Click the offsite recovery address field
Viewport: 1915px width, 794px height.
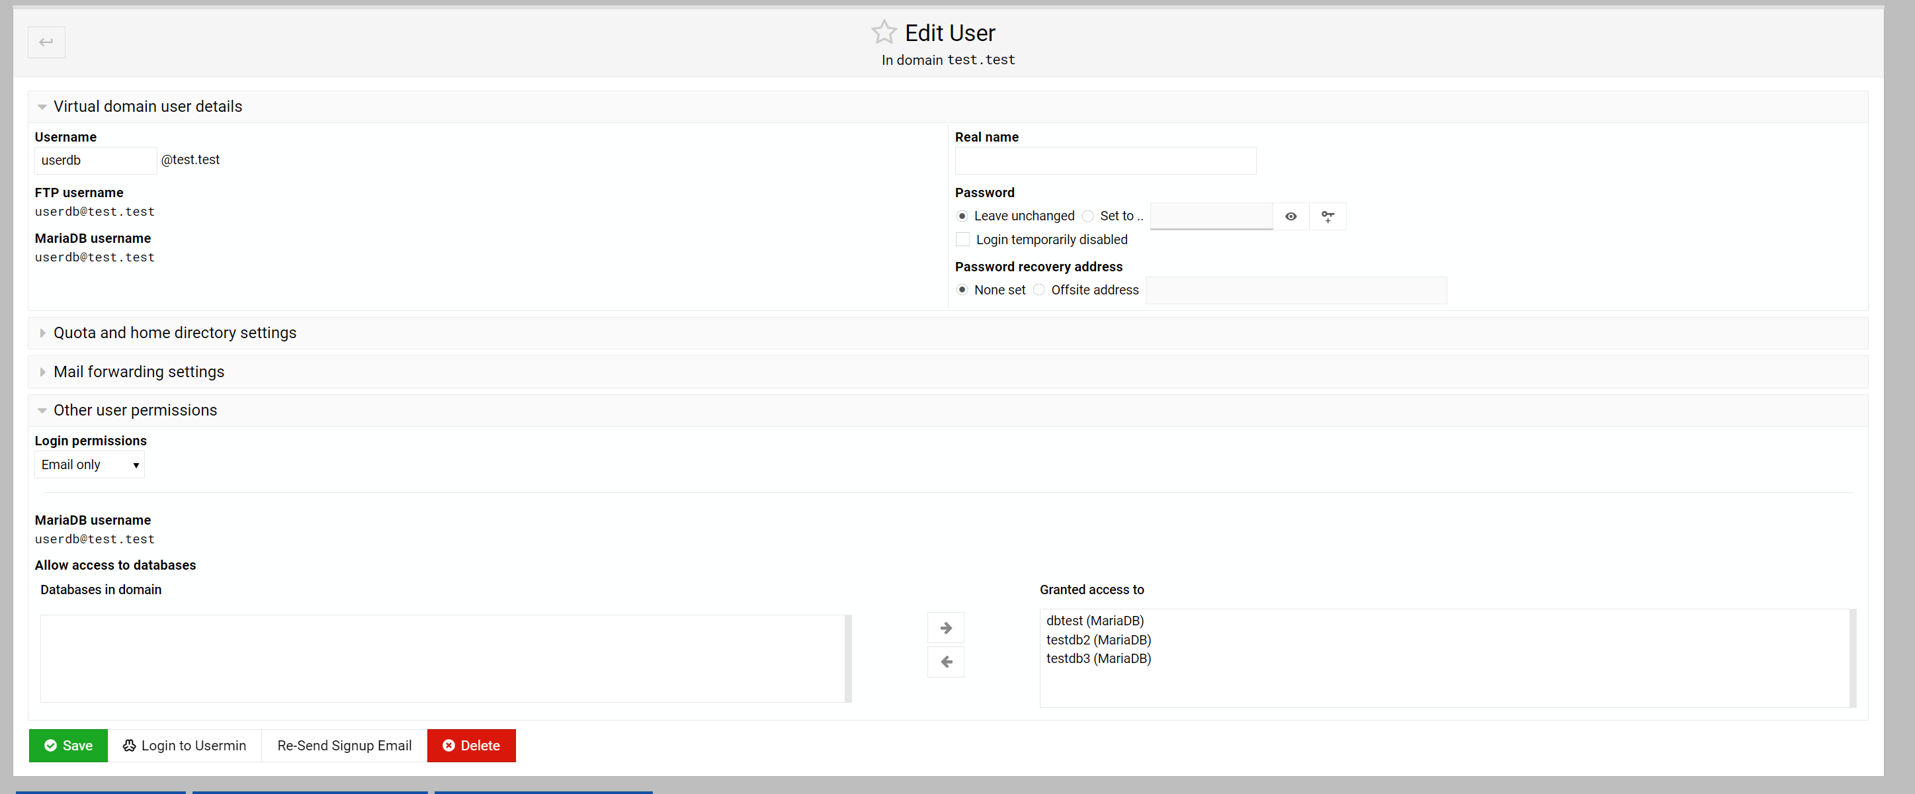tap(1296, 290)
